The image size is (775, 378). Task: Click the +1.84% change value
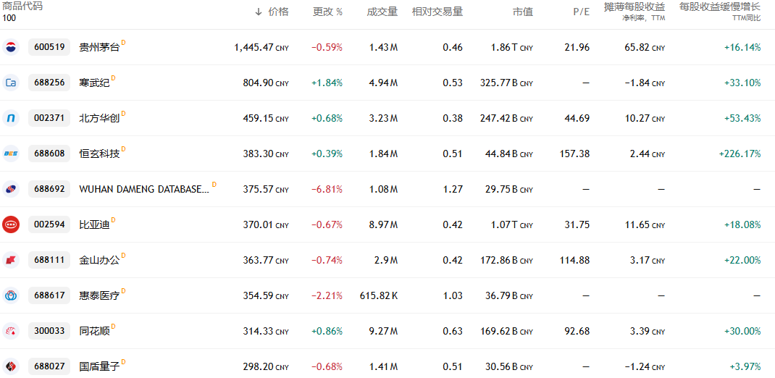point(327,83)
